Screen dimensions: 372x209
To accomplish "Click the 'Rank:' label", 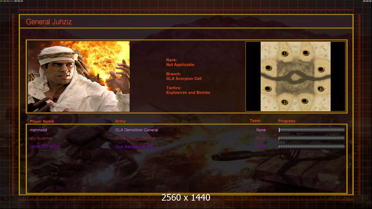I will [172, 60].
